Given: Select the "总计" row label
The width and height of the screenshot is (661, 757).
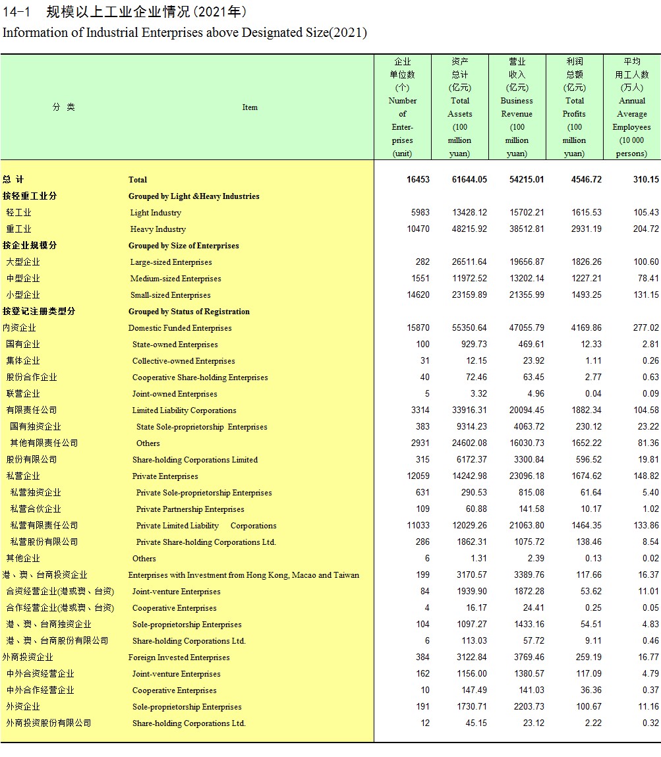Looking at the screenshot, I should (x=13, y=180).
